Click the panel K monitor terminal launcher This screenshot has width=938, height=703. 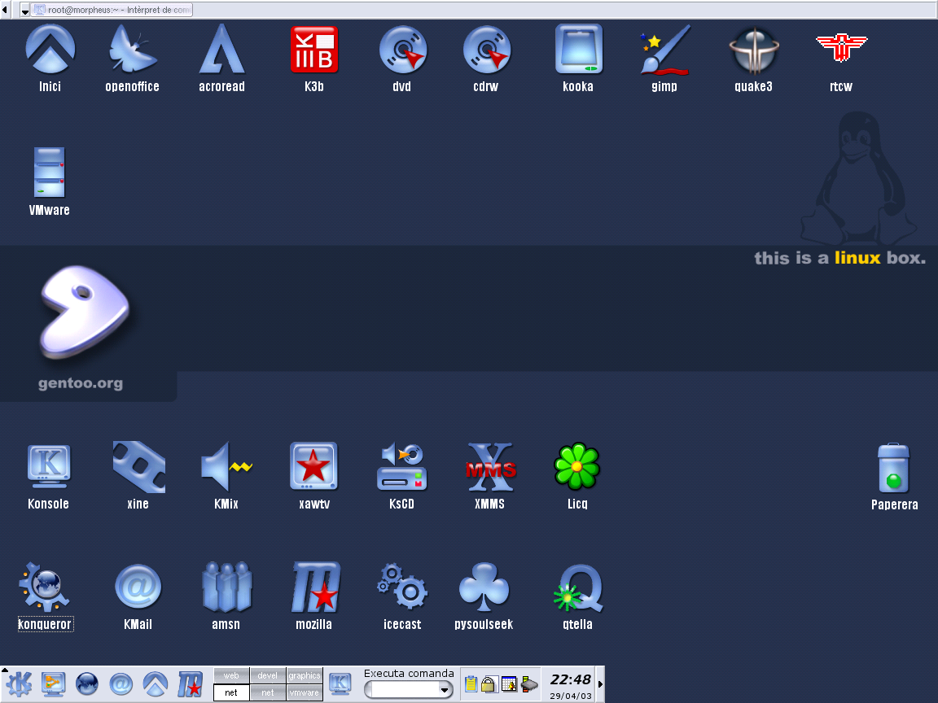tap(340, 683)
